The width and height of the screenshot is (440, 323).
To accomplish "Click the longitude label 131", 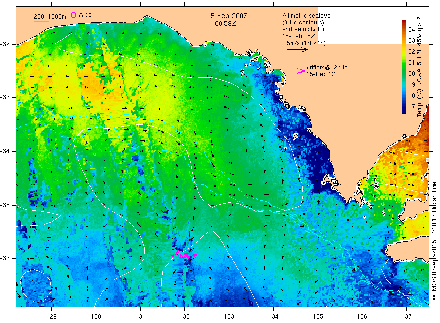I will (x=140, y=317).
